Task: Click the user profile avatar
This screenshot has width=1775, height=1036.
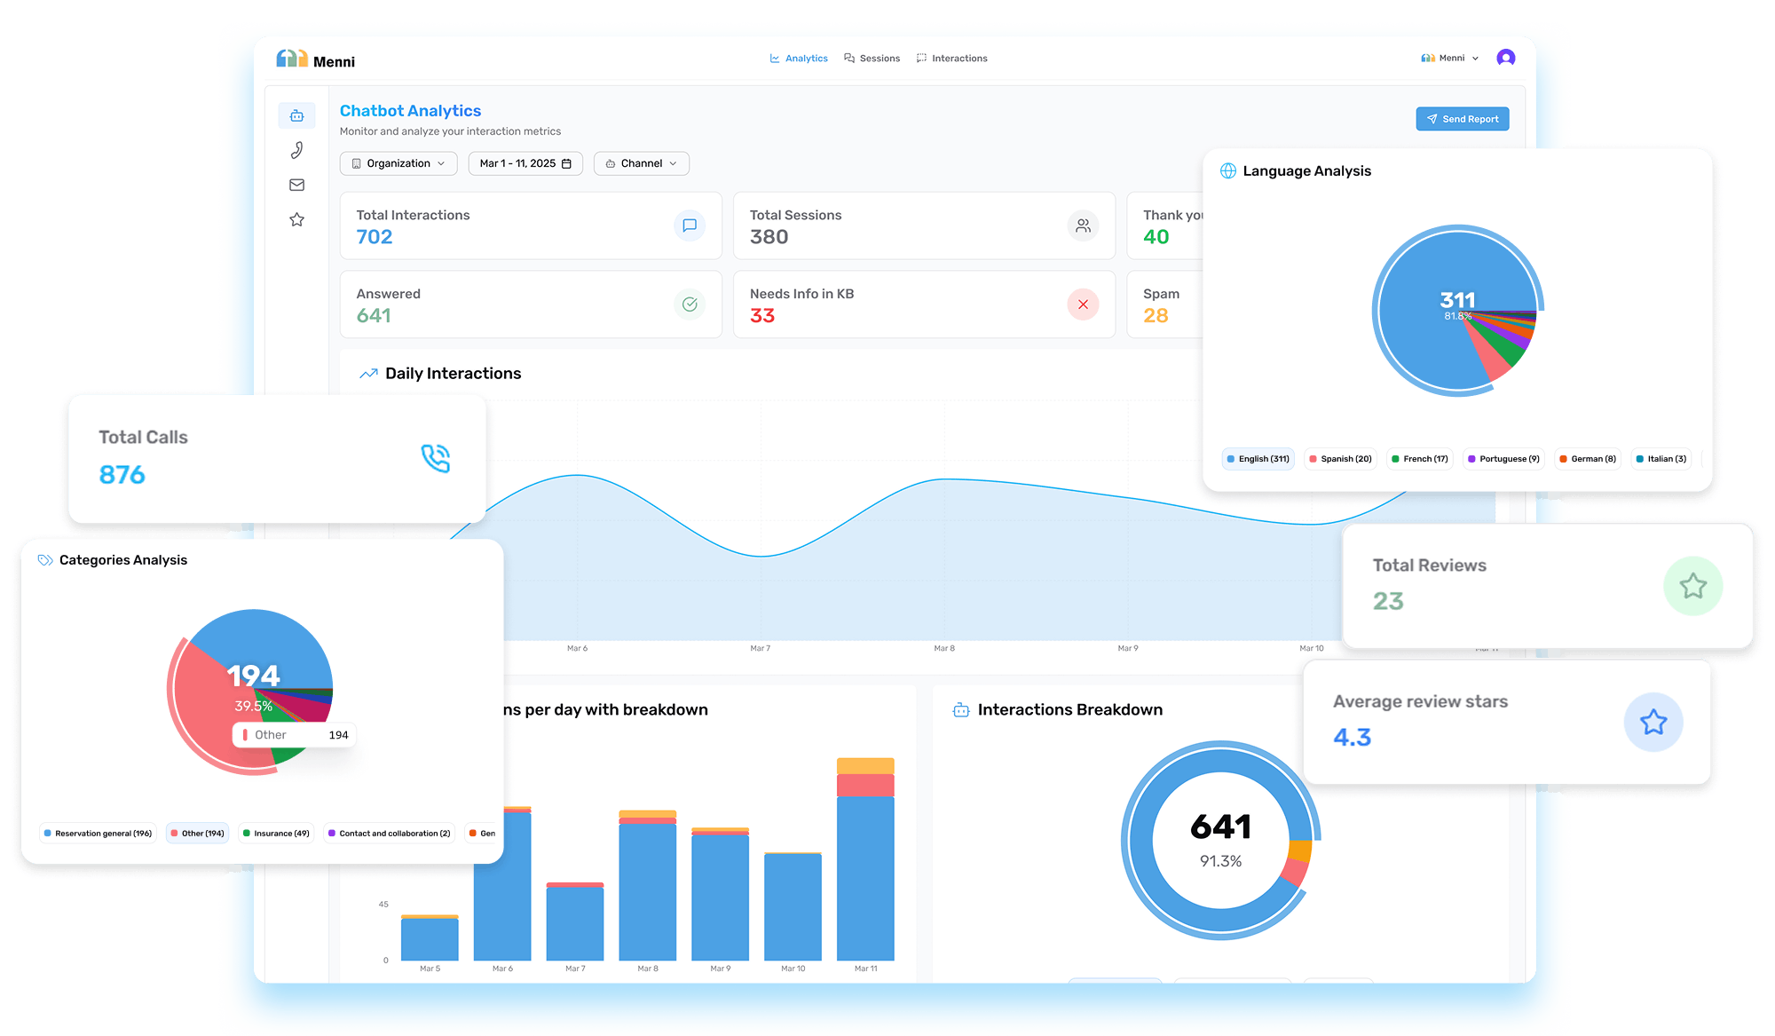Action: (1505, 58)
